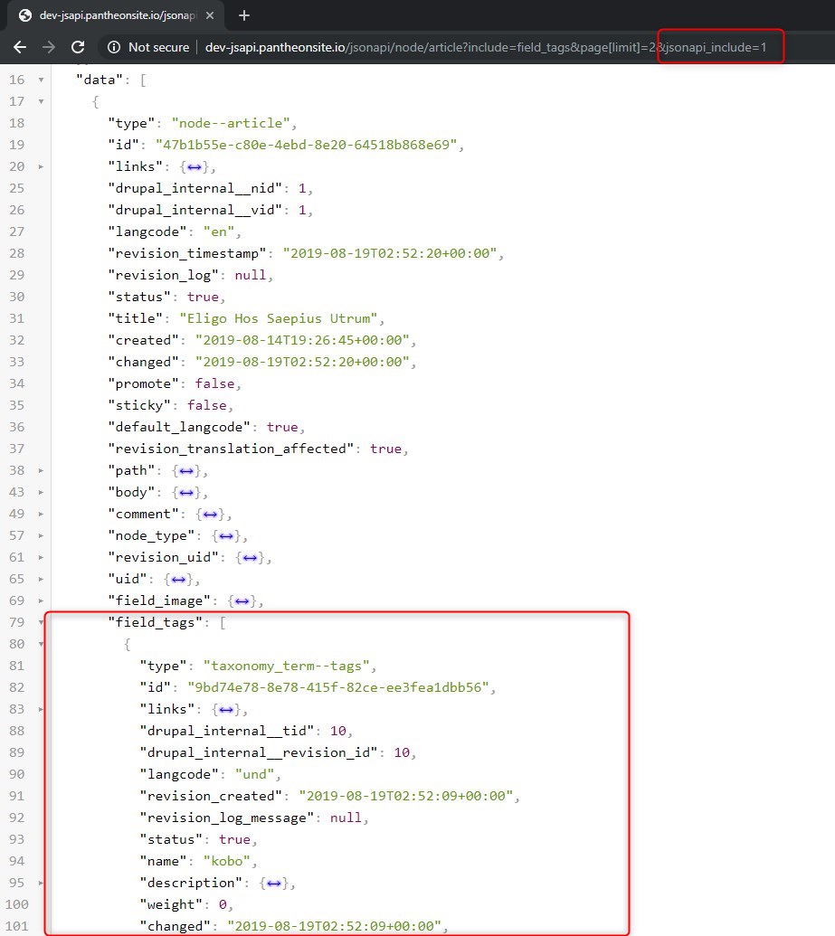Viewport: 835px width, 936px height.
Task: Click the collapsed ellipsis after "node_type"
Action: pos(226,536)
